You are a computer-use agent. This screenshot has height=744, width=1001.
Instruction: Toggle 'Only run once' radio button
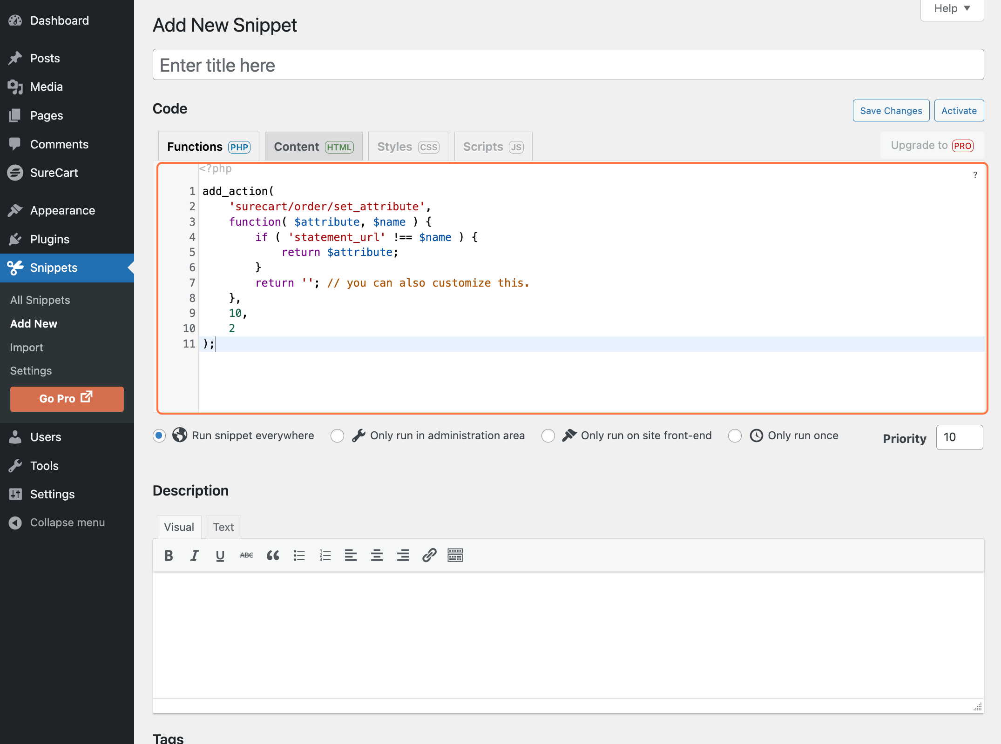(735, 436)
